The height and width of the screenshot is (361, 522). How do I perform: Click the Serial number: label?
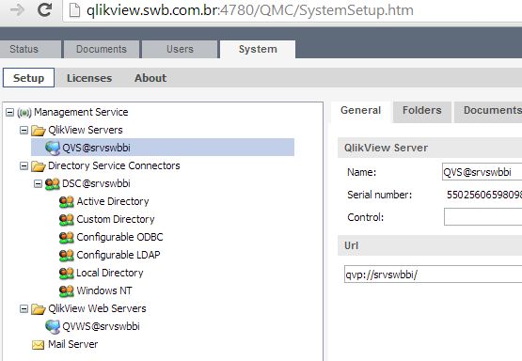click(x=380, y=195)
